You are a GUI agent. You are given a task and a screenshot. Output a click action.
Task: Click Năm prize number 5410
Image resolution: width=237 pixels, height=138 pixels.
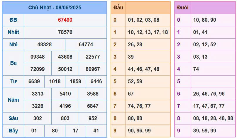point(65,94)
